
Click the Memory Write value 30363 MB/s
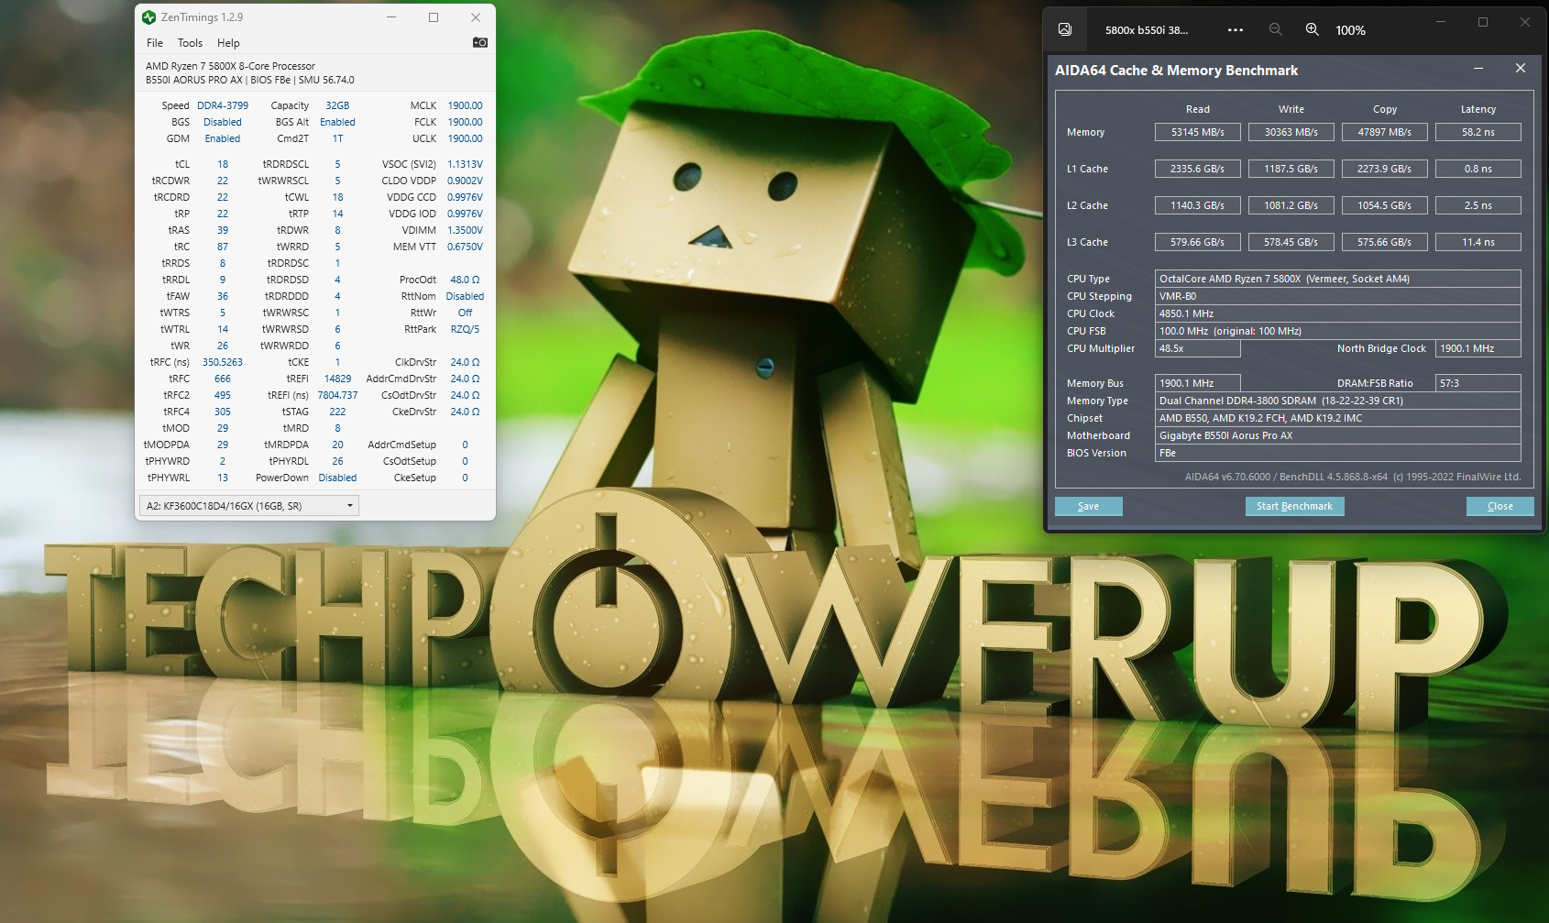click(1291, 132)
